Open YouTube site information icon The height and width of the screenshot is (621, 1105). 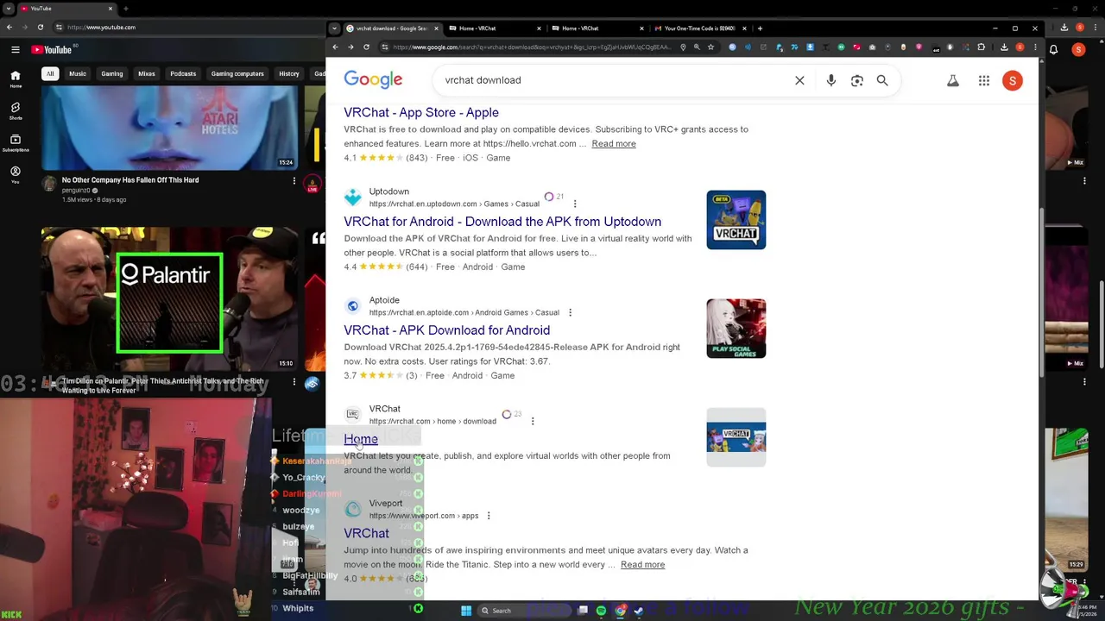coord(59,27)
